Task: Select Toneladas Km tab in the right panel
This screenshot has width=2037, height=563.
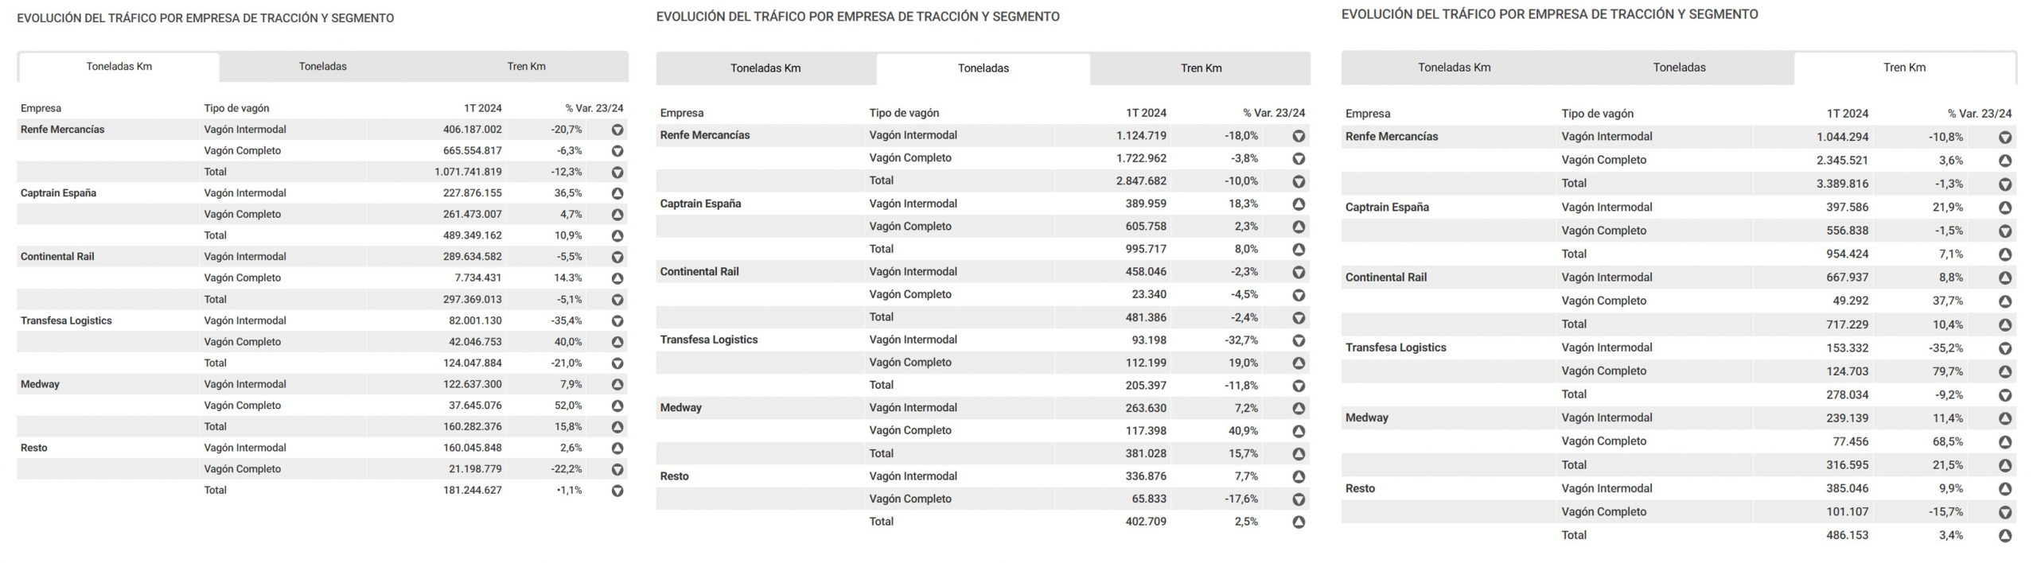Action: (1454, 68)
